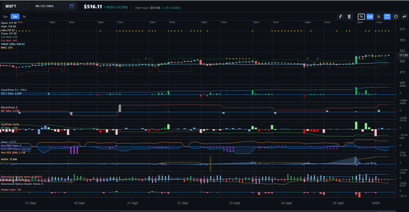
Task: Switch to the 1d timeframe
Action: (24, 17)
